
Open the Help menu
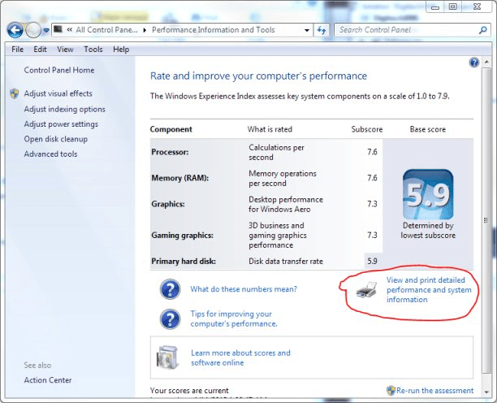click(x=121, y=50)
